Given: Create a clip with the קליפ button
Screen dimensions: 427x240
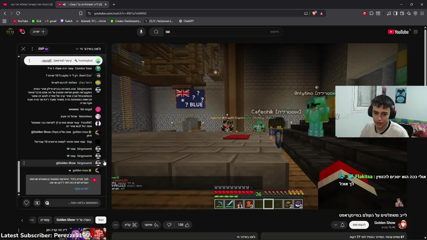Looking at the screenshot, I should (131, 225).
